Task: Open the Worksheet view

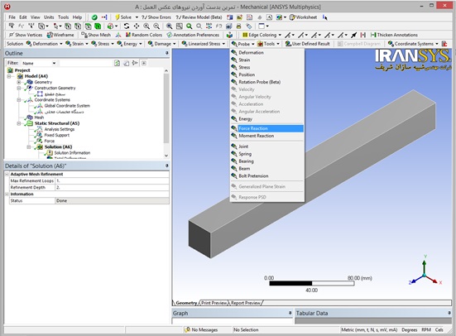Action: point(303,17)
